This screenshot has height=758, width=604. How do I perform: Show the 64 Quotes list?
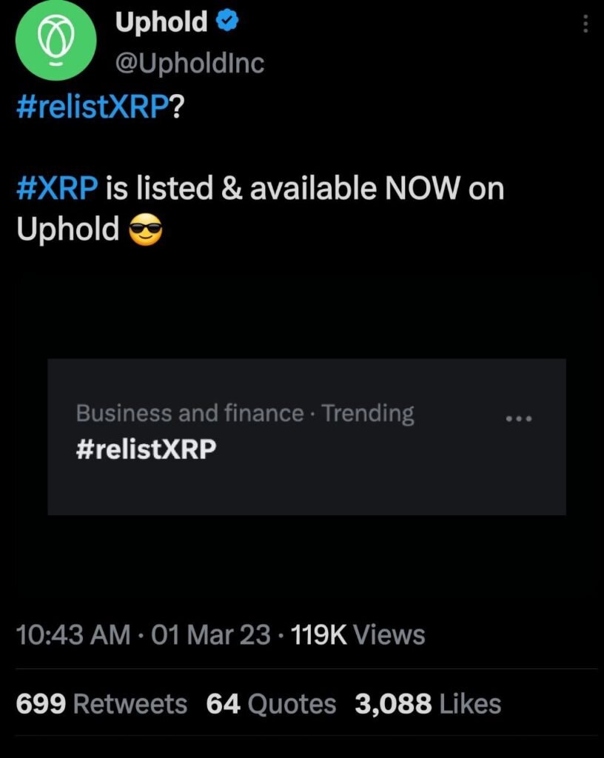coord(271,704)
